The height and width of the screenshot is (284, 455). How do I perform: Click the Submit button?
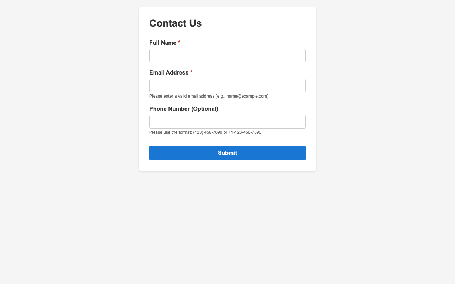click(x=227, y=153)
